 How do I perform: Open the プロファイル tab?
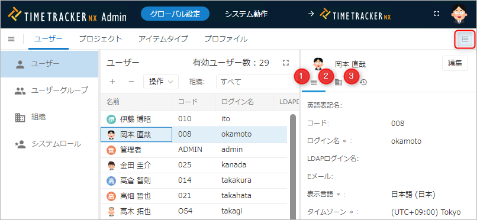pyautogui.click(x=225, y=39)
